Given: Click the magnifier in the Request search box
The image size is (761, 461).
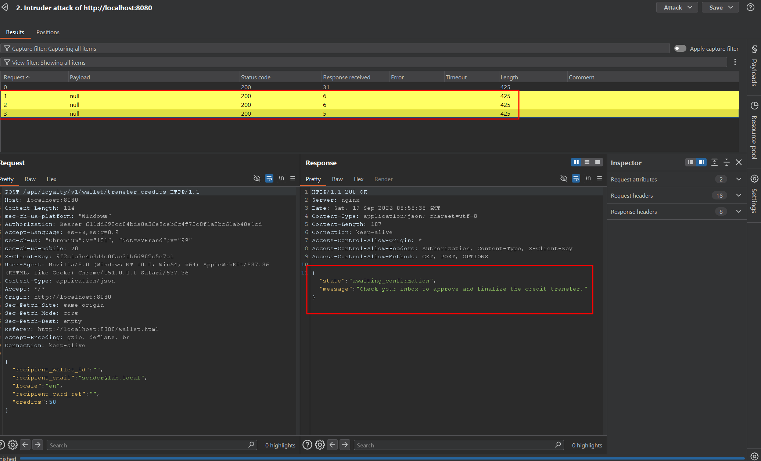Looking at the screenshot, I should click(251, 445).
